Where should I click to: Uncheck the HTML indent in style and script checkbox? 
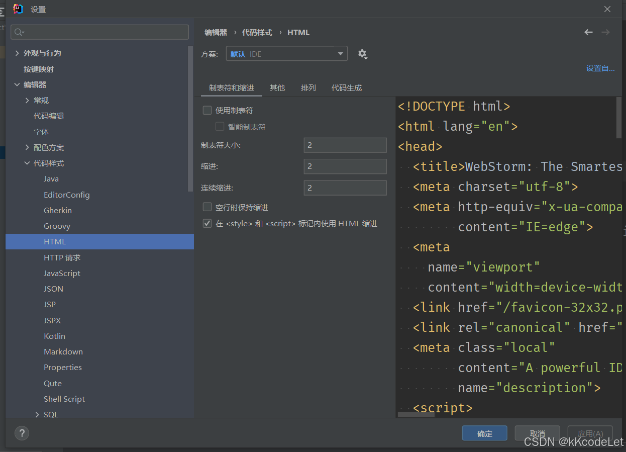pos(207,223)
